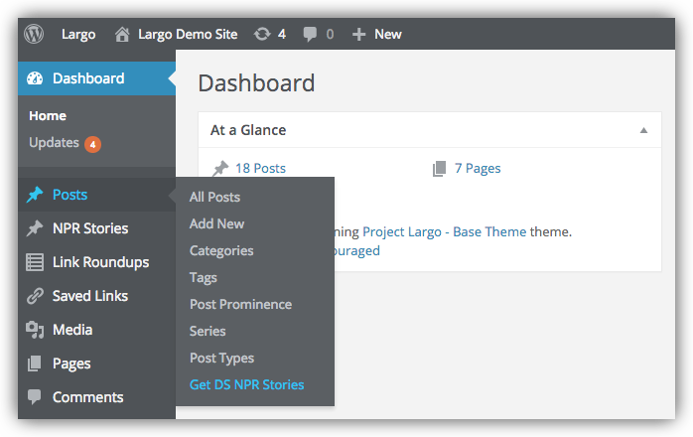Open Media in sidebar
Screen dimensions: 693x437
point(72,330)
